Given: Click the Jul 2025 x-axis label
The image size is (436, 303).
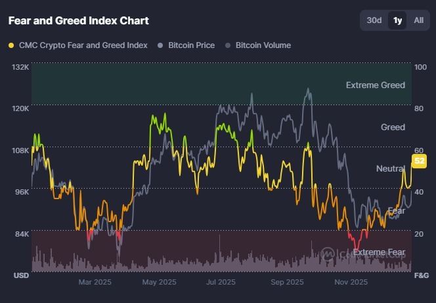Looking at the screenshot, I should [221, 283].
